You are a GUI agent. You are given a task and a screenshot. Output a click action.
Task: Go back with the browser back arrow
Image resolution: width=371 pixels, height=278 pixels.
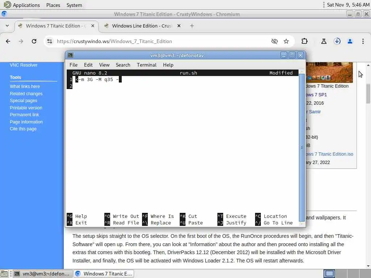(x=8, y=41)
